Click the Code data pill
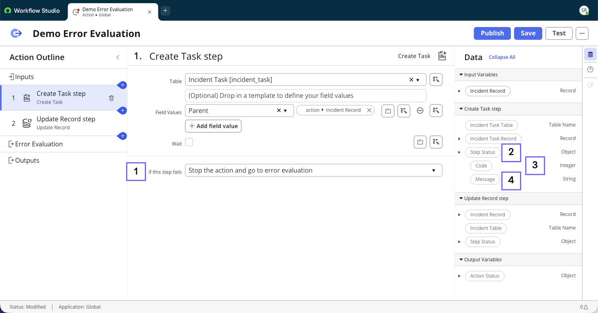Screen dimensions: 598x313 tap(481, 166)
